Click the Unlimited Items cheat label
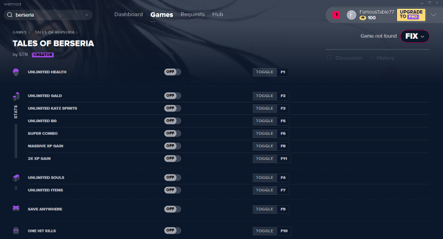This screenshot has height=239, width=443. point(45,190)
